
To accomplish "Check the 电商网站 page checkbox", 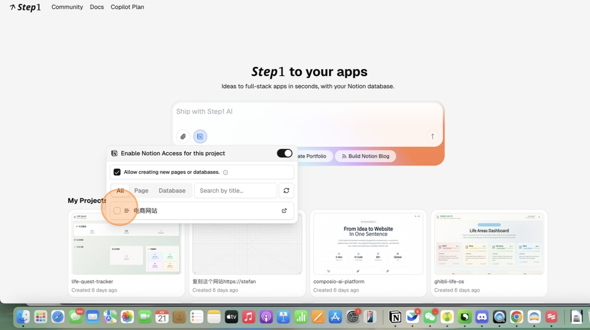I will (x=117, y=211).
